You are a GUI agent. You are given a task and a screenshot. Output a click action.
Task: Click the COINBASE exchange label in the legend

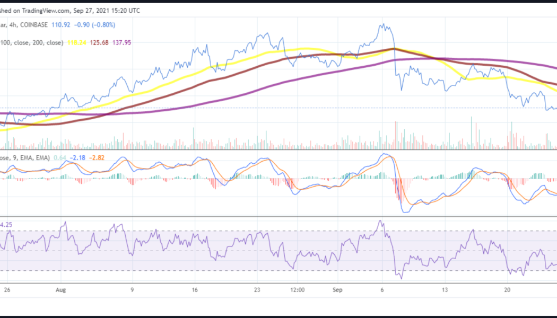click(34, 24)
